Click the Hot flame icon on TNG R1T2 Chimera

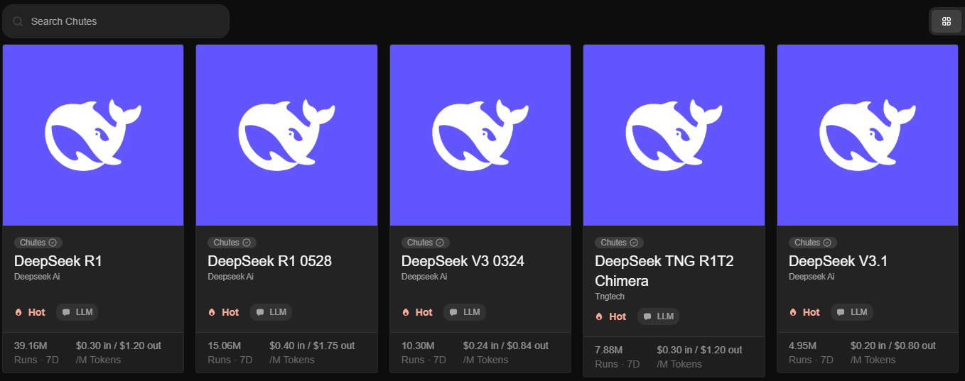coord(599,316)
